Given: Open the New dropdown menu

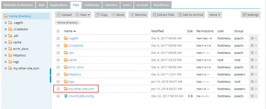Looking at the screenshot, I should pyautogui.click(x=83, y=15).
